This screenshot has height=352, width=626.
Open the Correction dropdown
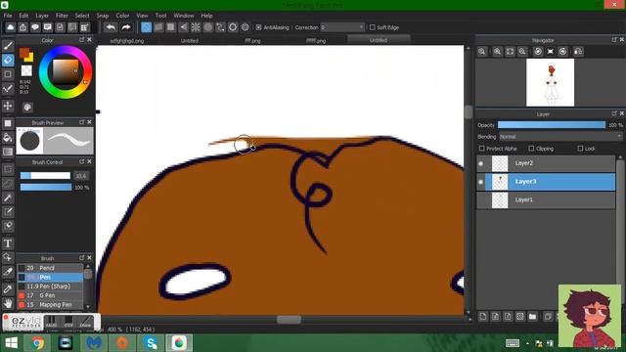coord(342,27)
